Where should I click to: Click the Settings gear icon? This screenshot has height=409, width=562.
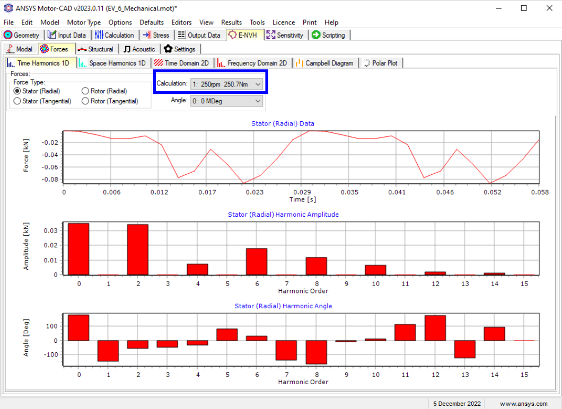click(168, 49)
